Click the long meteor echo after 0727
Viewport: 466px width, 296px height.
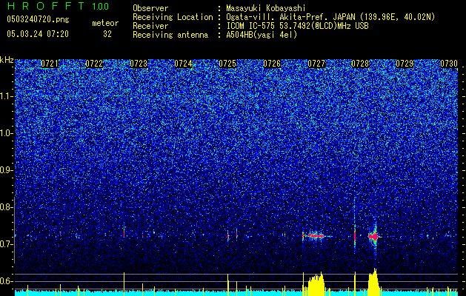(x=317, y=236)
